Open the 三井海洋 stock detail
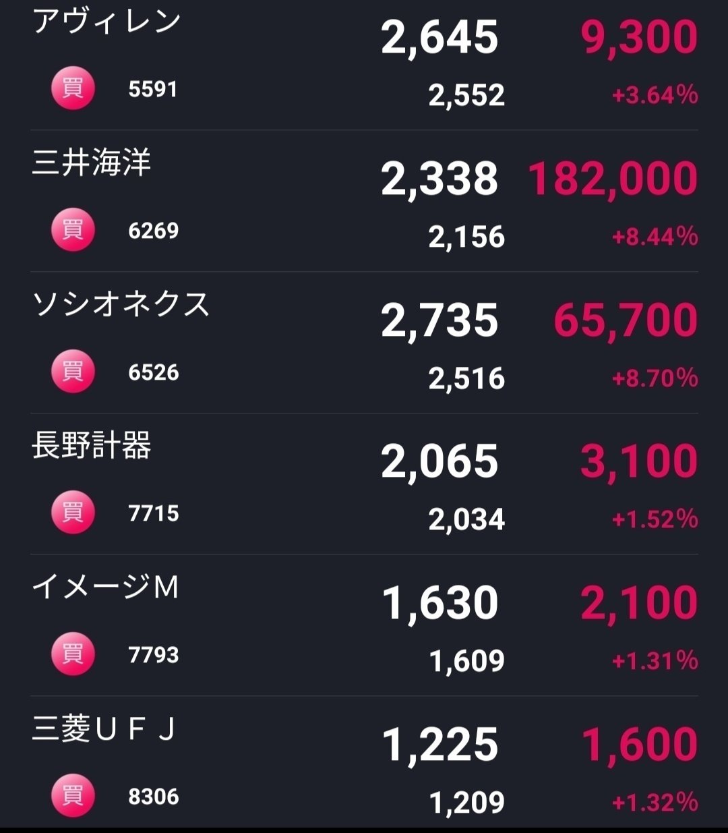Image resolution: width=728 pixels, height=833 pixels. 90,165
